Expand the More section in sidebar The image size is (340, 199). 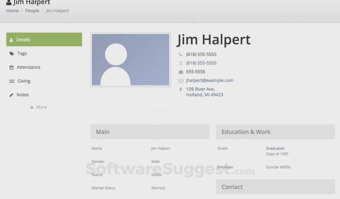pos(38,107)
